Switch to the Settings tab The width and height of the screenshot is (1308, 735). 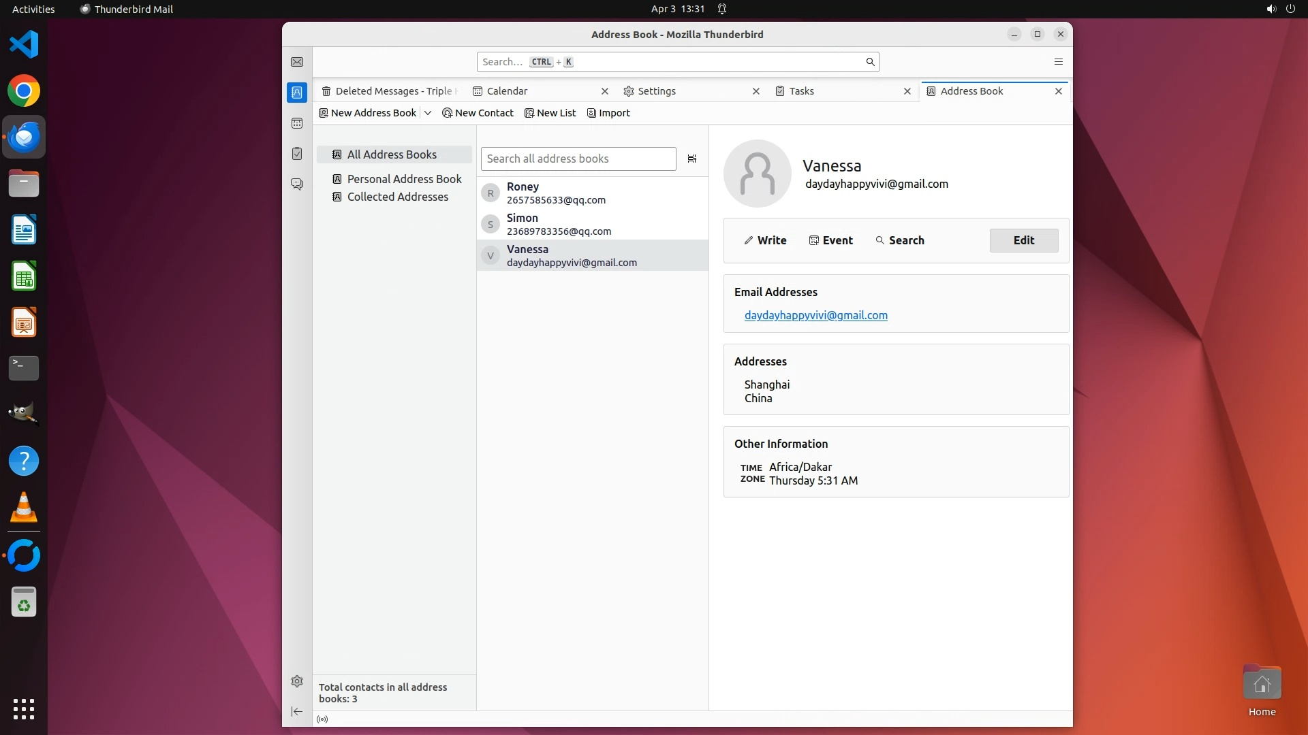[657, 91]
